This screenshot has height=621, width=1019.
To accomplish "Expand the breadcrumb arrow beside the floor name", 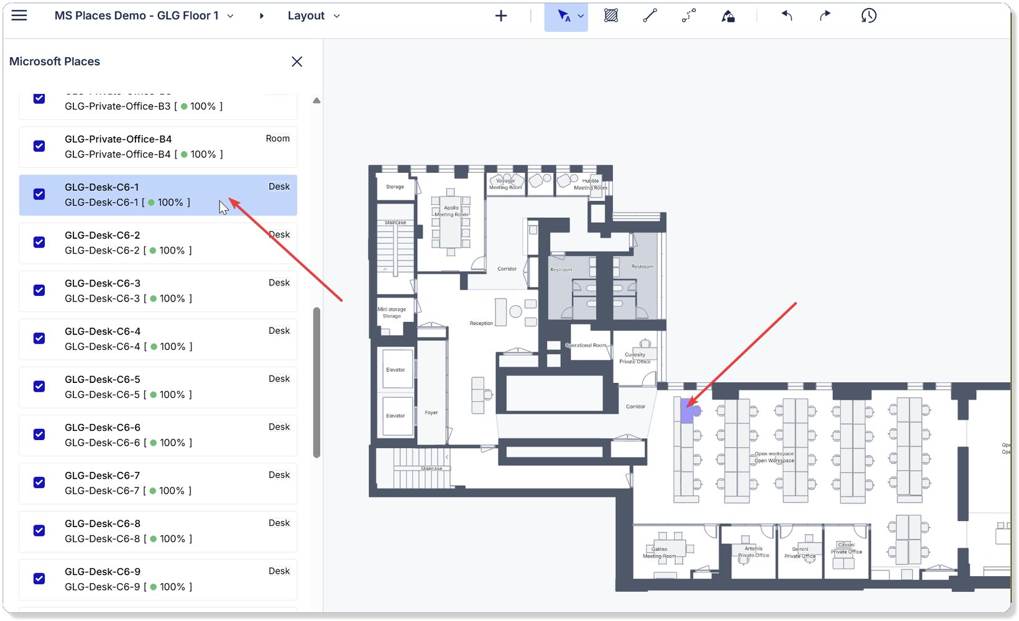I will click(x=262, y=16).
